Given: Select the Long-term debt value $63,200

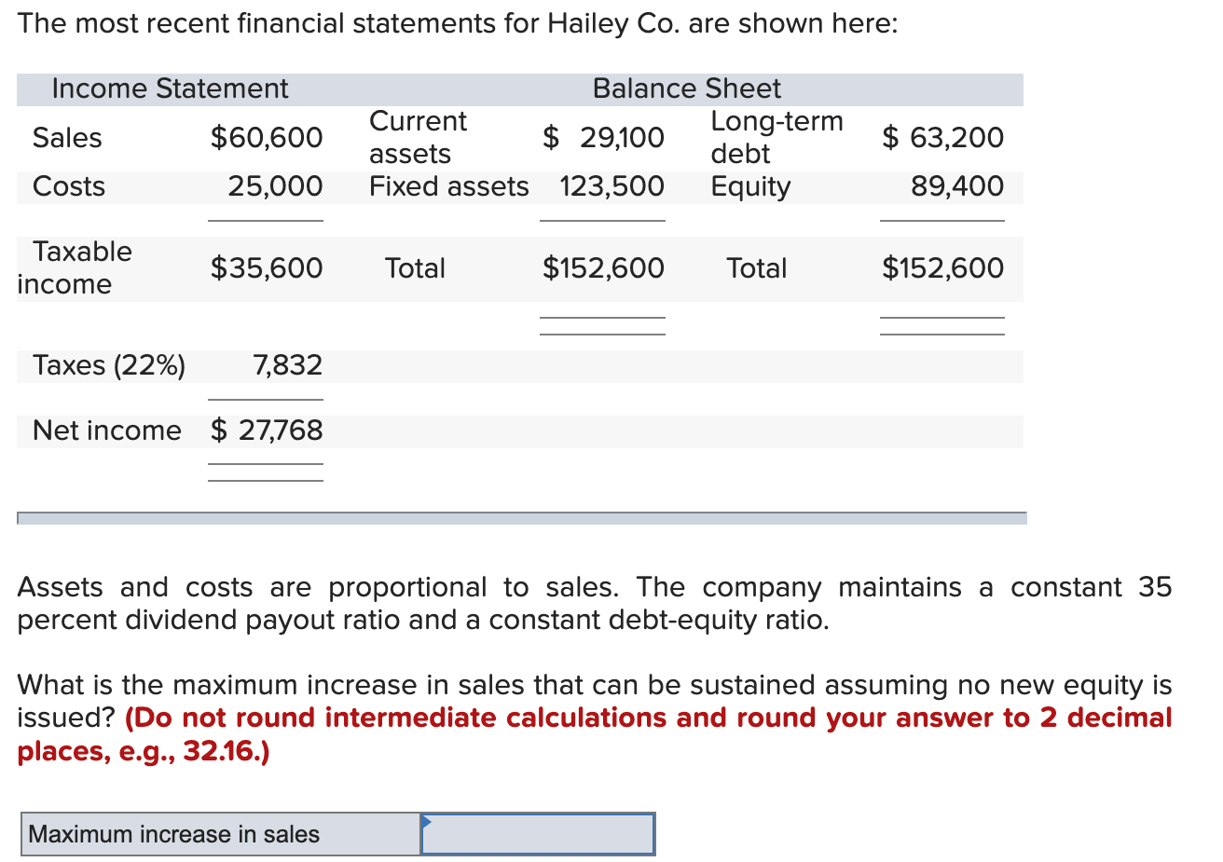Looking at the screenshot, I should pos(943,138).
